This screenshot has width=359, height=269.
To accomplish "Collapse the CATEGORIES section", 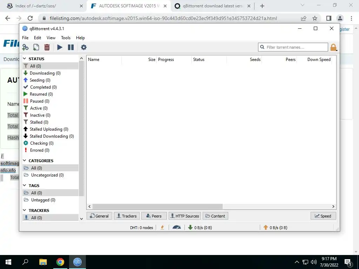I will coord(25,160).
